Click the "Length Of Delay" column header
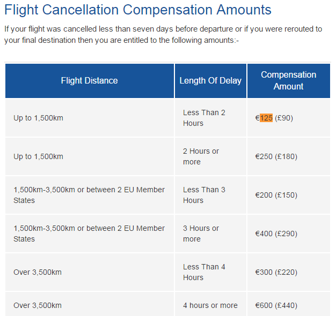The width and height of the screenshot is (336, 316). click(210, 81)
